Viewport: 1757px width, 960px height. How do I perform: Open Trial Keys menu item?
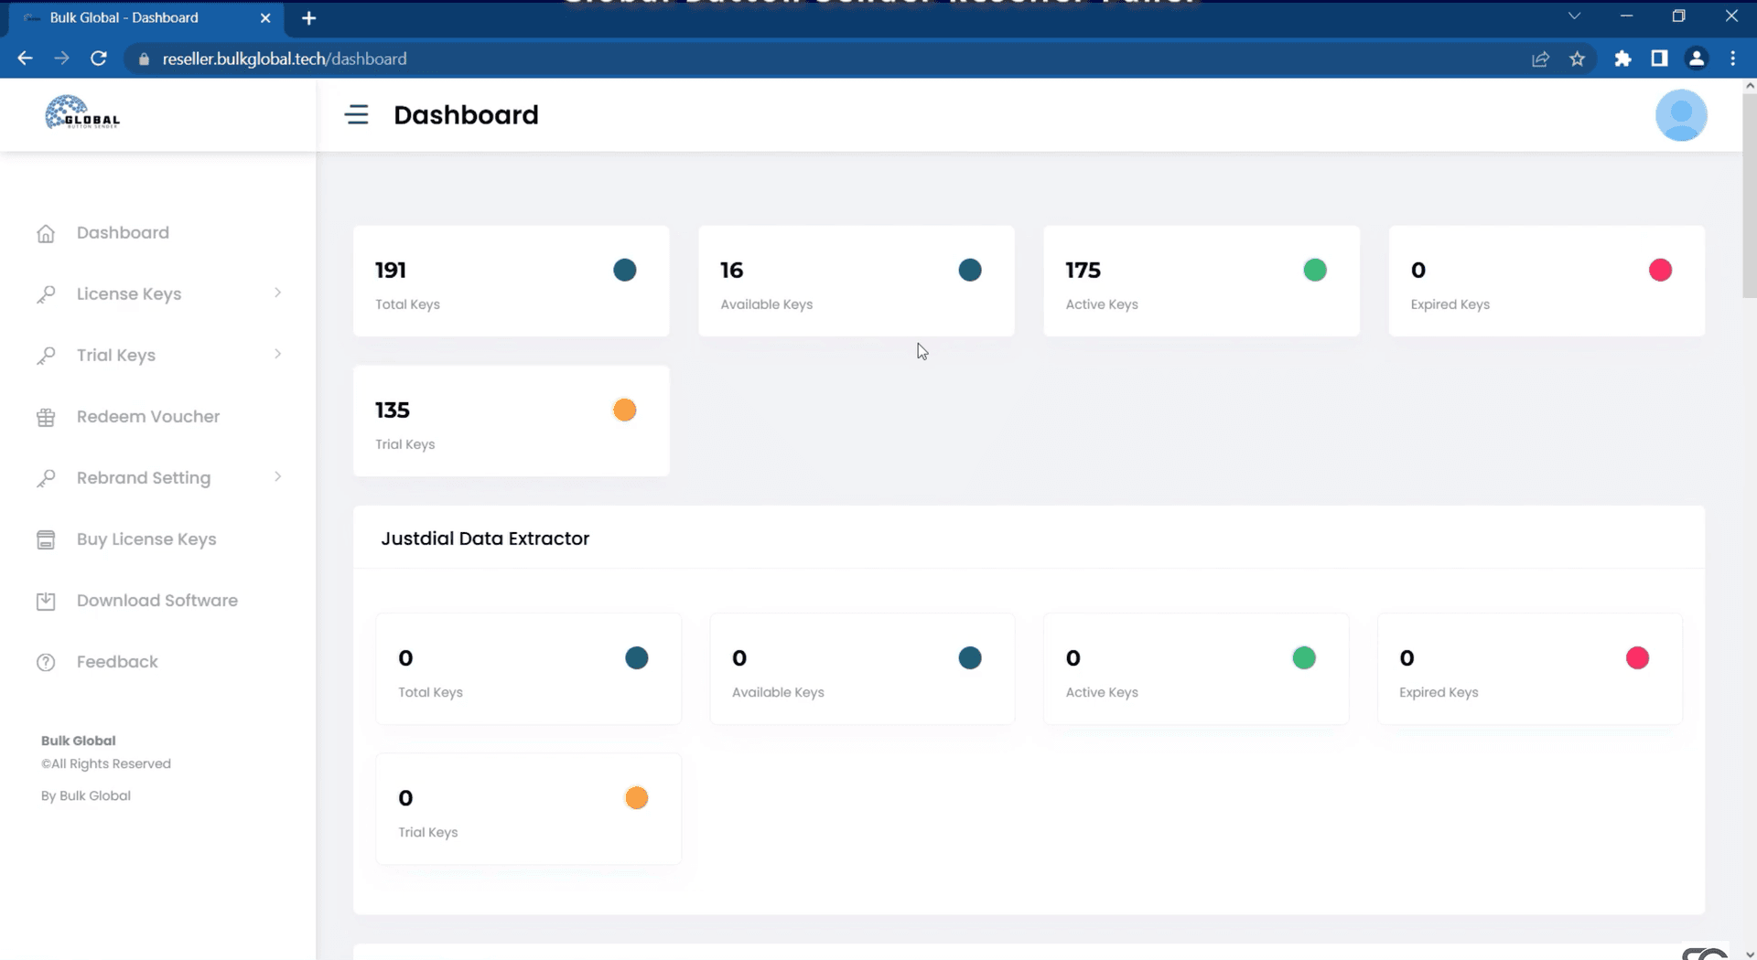(116, 355)
